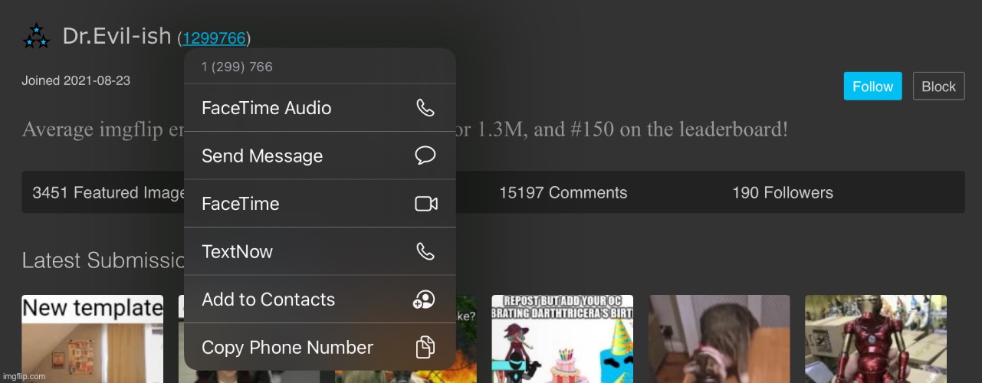Open the New template submission thumbnail
982x383 pixels.
[92, 339]
